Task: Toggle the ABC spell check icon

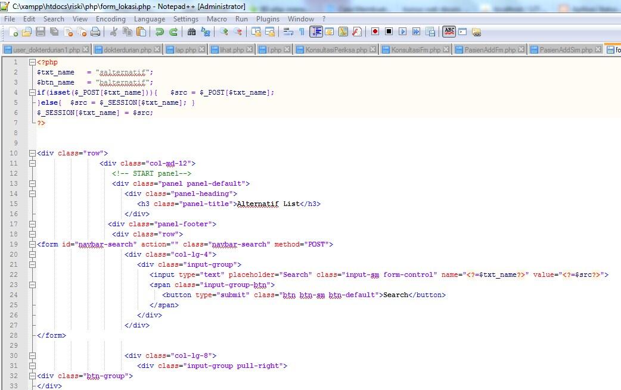Action: [x=449, y=32]
